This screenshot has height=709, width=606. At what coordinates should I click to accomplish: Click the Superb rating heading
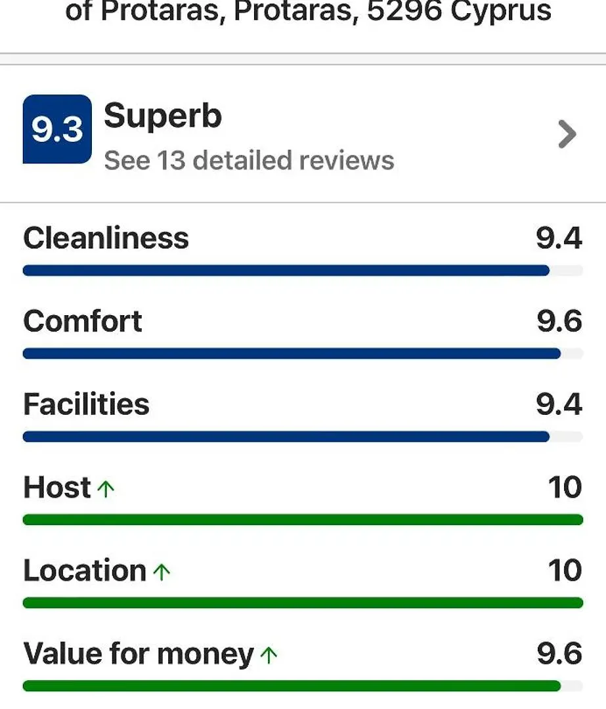click(x=163, y=116)
